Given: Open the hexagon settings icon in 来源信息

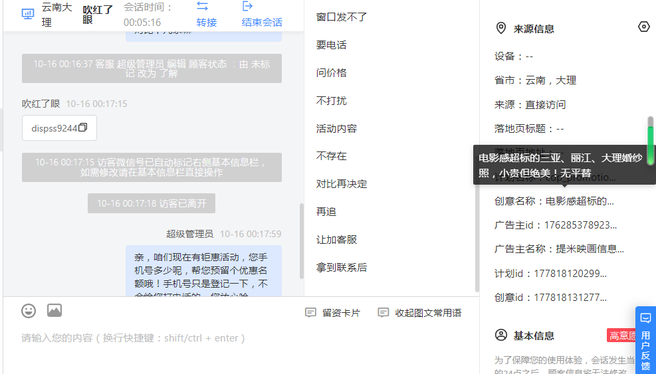Looking at the screenshot, I should click(x=644, y=27).
